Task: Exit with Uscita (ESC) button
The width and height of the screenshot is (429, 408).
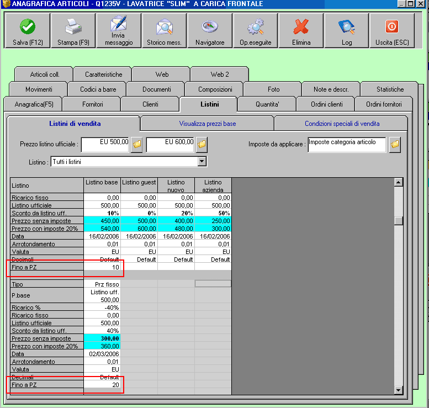Action: pyautogui.click(x=392, y=30)
